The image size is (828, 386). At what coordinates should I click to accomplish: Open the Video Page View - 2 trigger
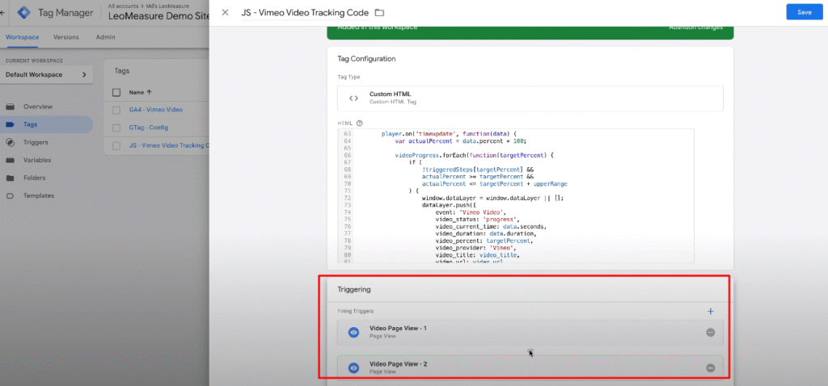pos(530,367)
